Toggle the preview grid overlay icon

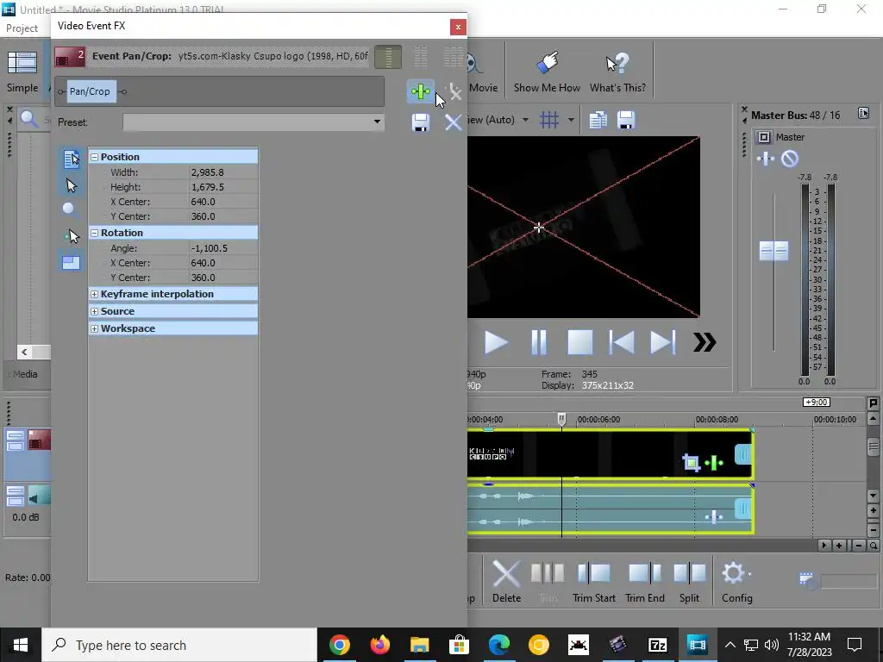549,120
